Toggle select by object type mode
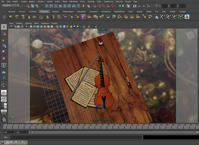 (x=32, y=6)
